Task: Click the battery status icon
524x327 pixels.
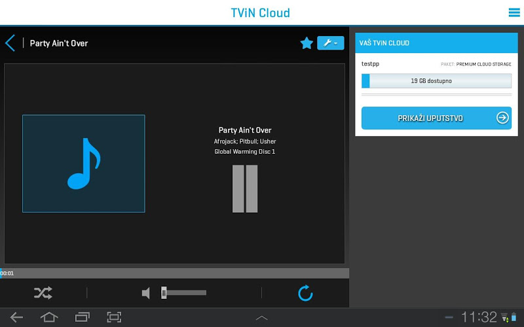Action: pos(514,317)
